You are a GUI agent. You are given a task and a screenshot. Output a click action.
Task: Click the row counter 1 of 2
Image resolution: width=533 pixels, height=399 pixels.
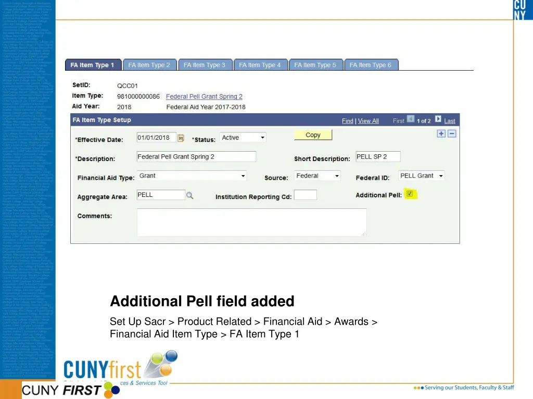coord(424,121)
